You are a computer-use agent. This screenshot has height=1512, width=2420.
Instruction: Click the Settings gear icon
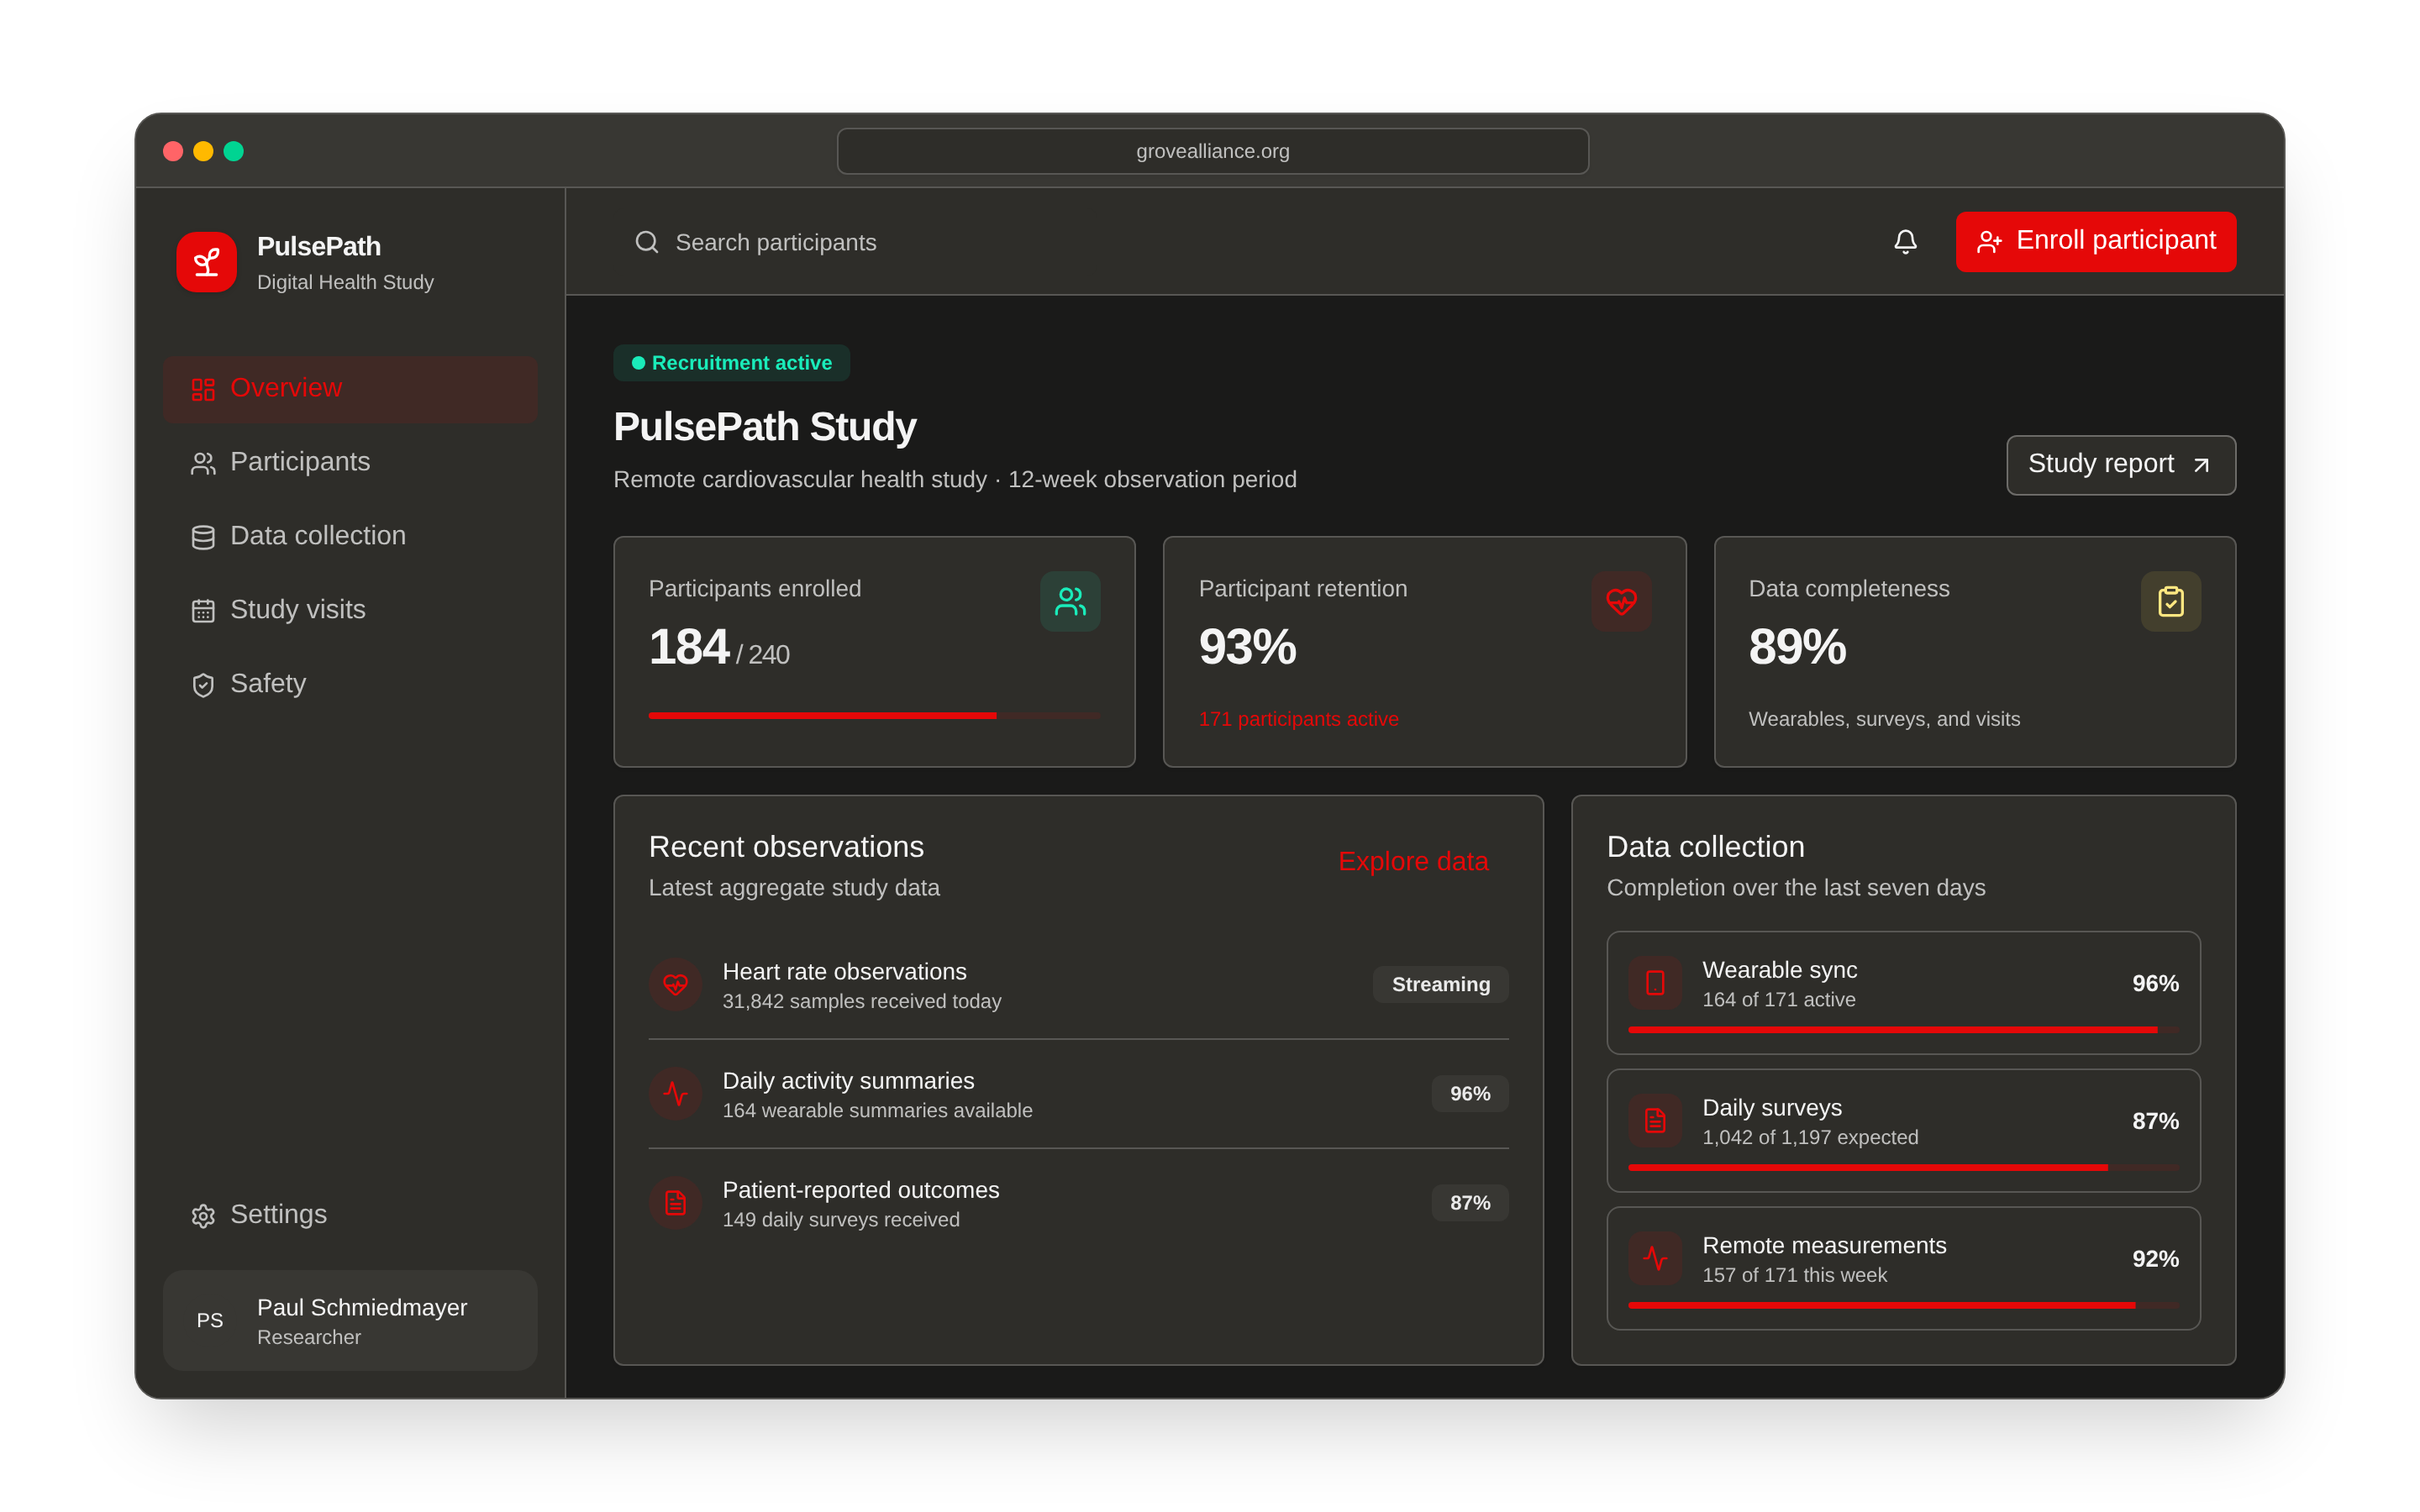[x=203, y=1216]
